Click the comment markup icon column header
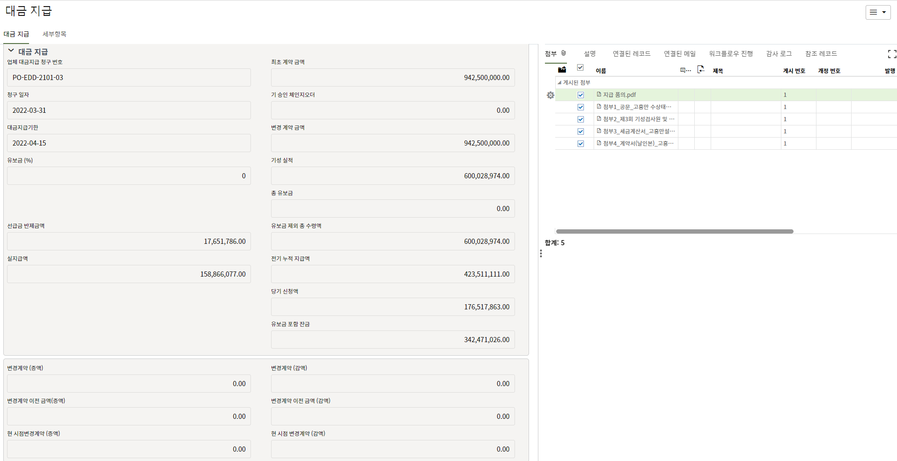Image resolution: width=897 pixels, height=461 pixels. coord(685,70)
